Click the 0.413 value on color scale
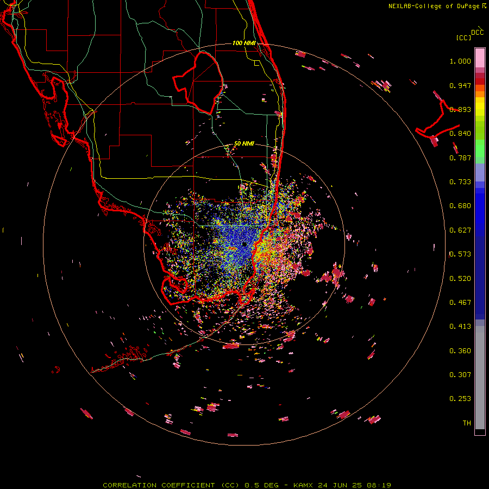This screenshot has height=489, width=489. (x=460, y=327)
